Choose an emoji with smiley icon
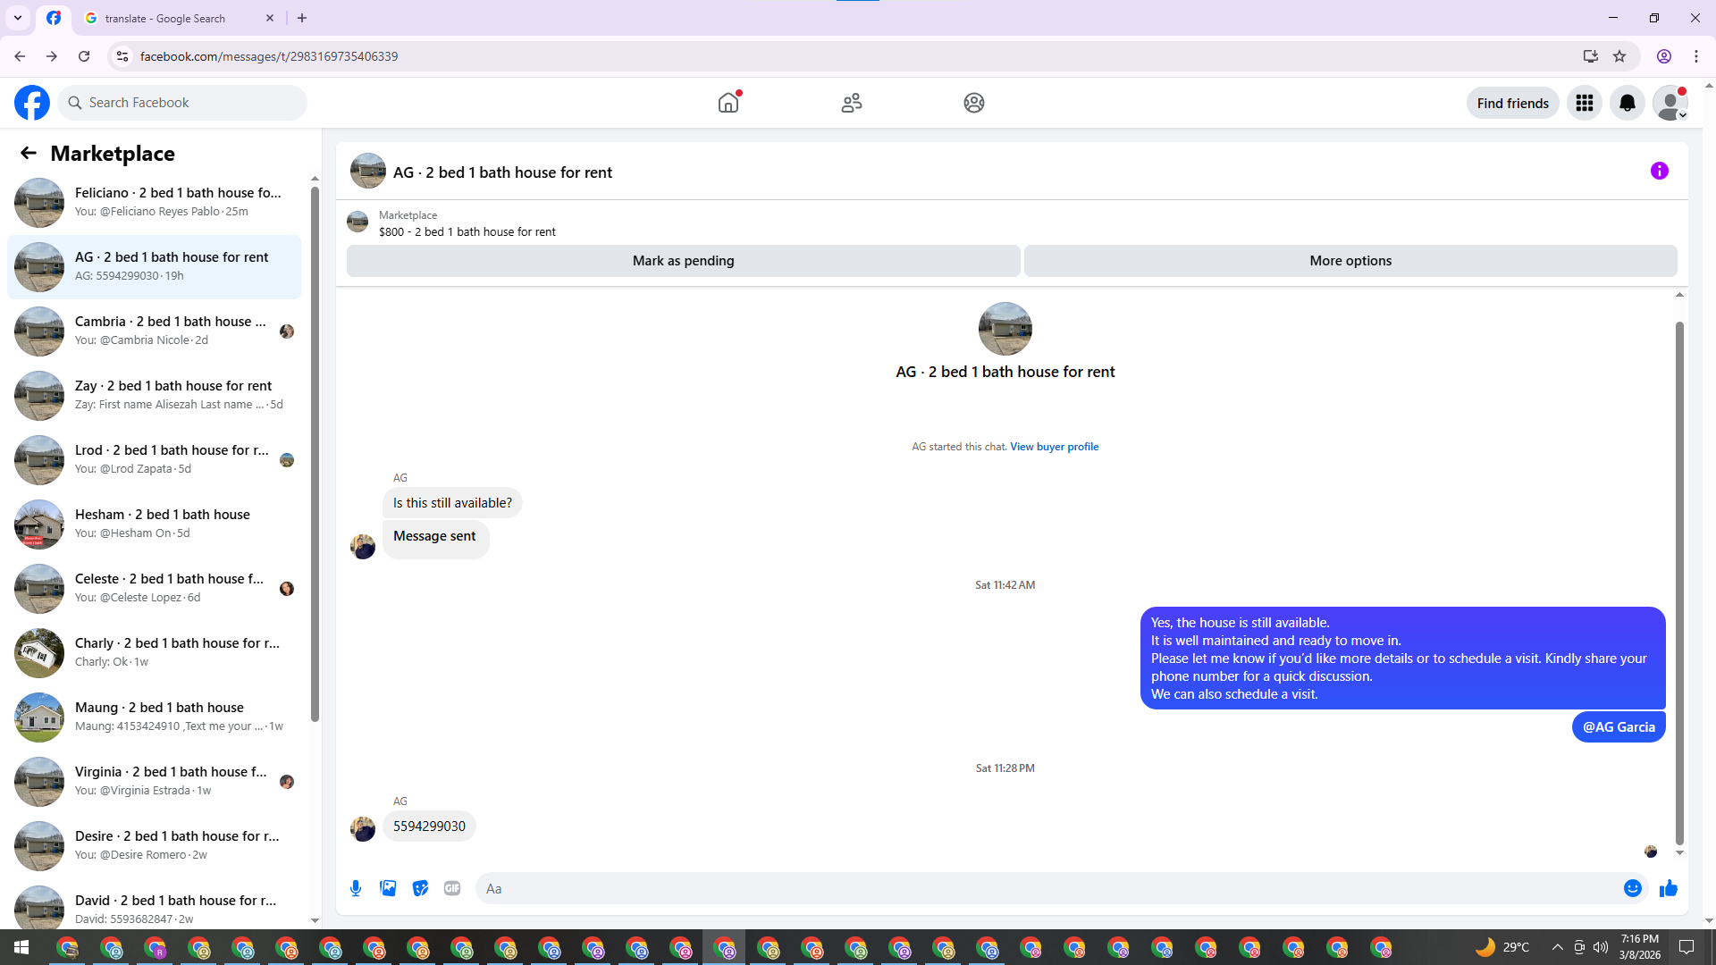The height and width of the screenshot is (965, 1716). point(1632,888)
